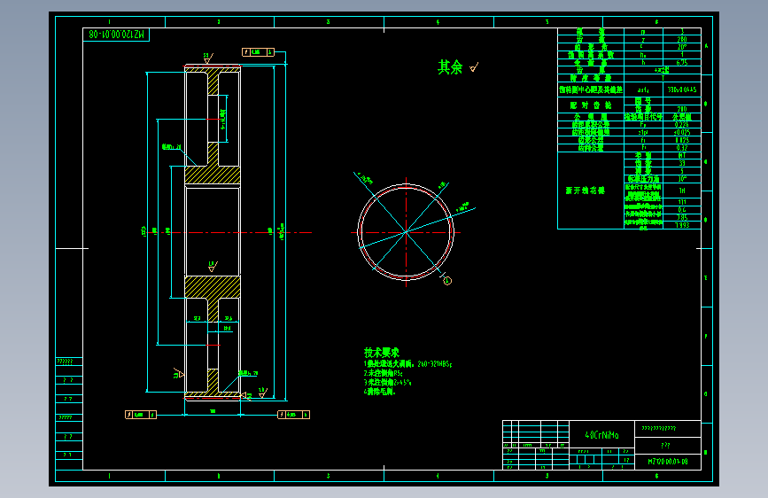Select the tolerance frame at the bottom-left of the section
The width and height of the screenshot is (768, 498).
click(x=141, y=415)
